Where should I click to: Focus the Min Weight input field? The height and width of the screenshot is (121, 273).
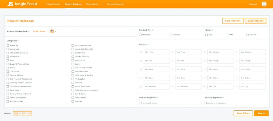click(x=220, y=69)
